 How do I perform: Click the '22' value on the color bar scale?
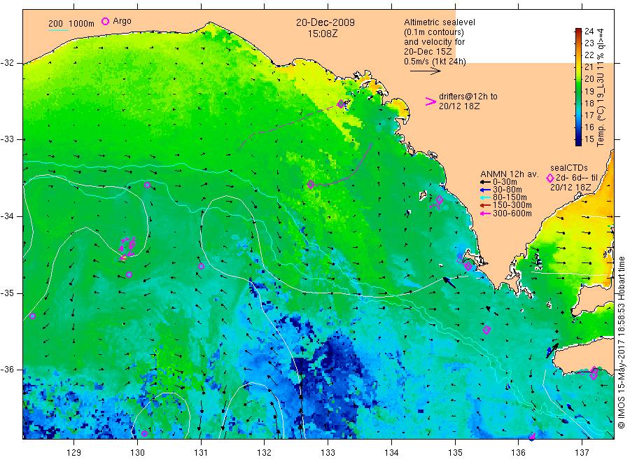click(x=589, y=55)
